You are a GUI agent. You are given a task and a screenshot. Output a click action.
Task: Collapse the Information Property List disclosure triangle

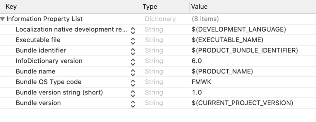tap(3, 19)
